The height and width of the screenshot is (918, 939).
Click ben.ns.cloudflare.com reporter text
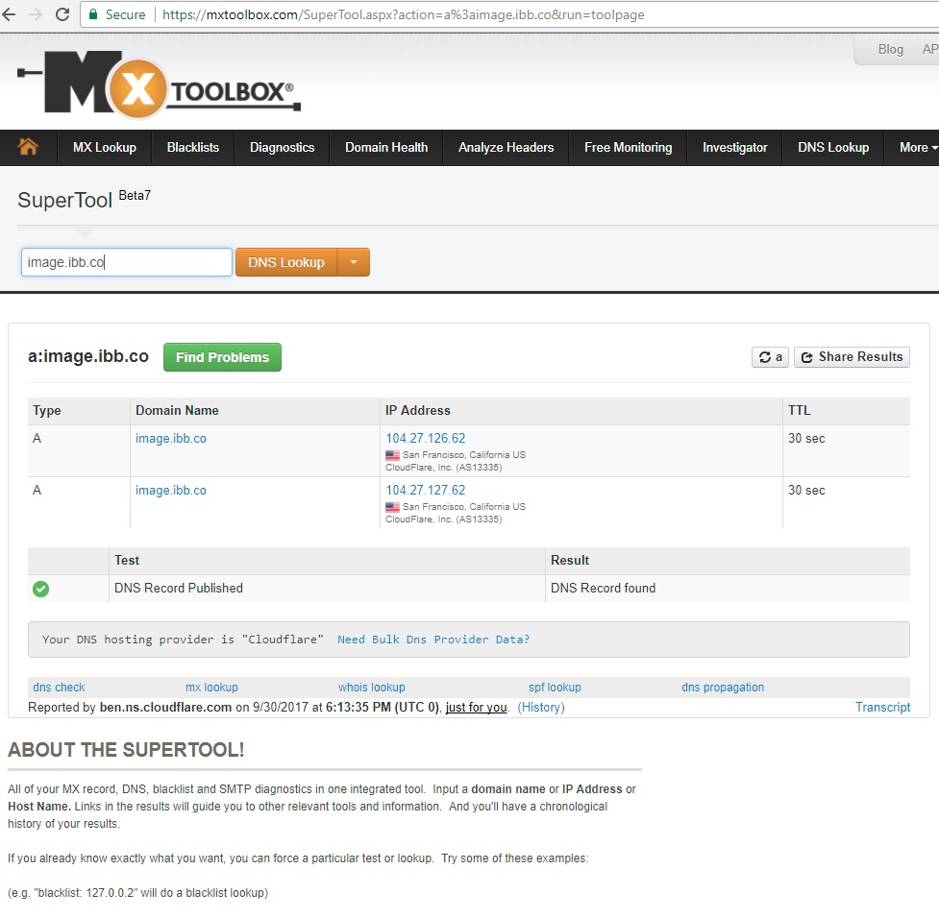pos(165,708)
